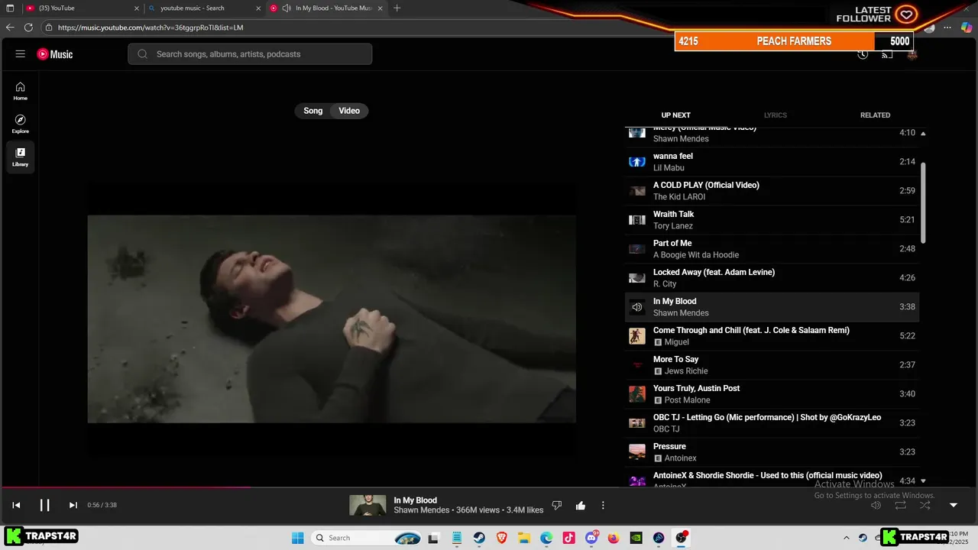Play Locked Away by R. City
This screenshot has height=550, width=978.
click(x=772, y=278)
